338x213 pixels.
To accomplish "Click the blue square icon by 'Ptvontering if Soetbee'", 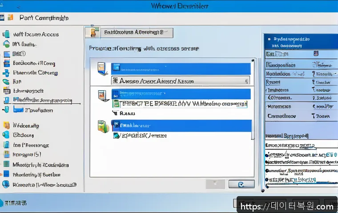I will pyautogui.click(x=7, y=174).
